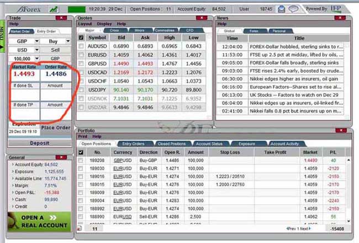
Task: Sort quotes by the Bid column header
Action: (x=121, y=38)
